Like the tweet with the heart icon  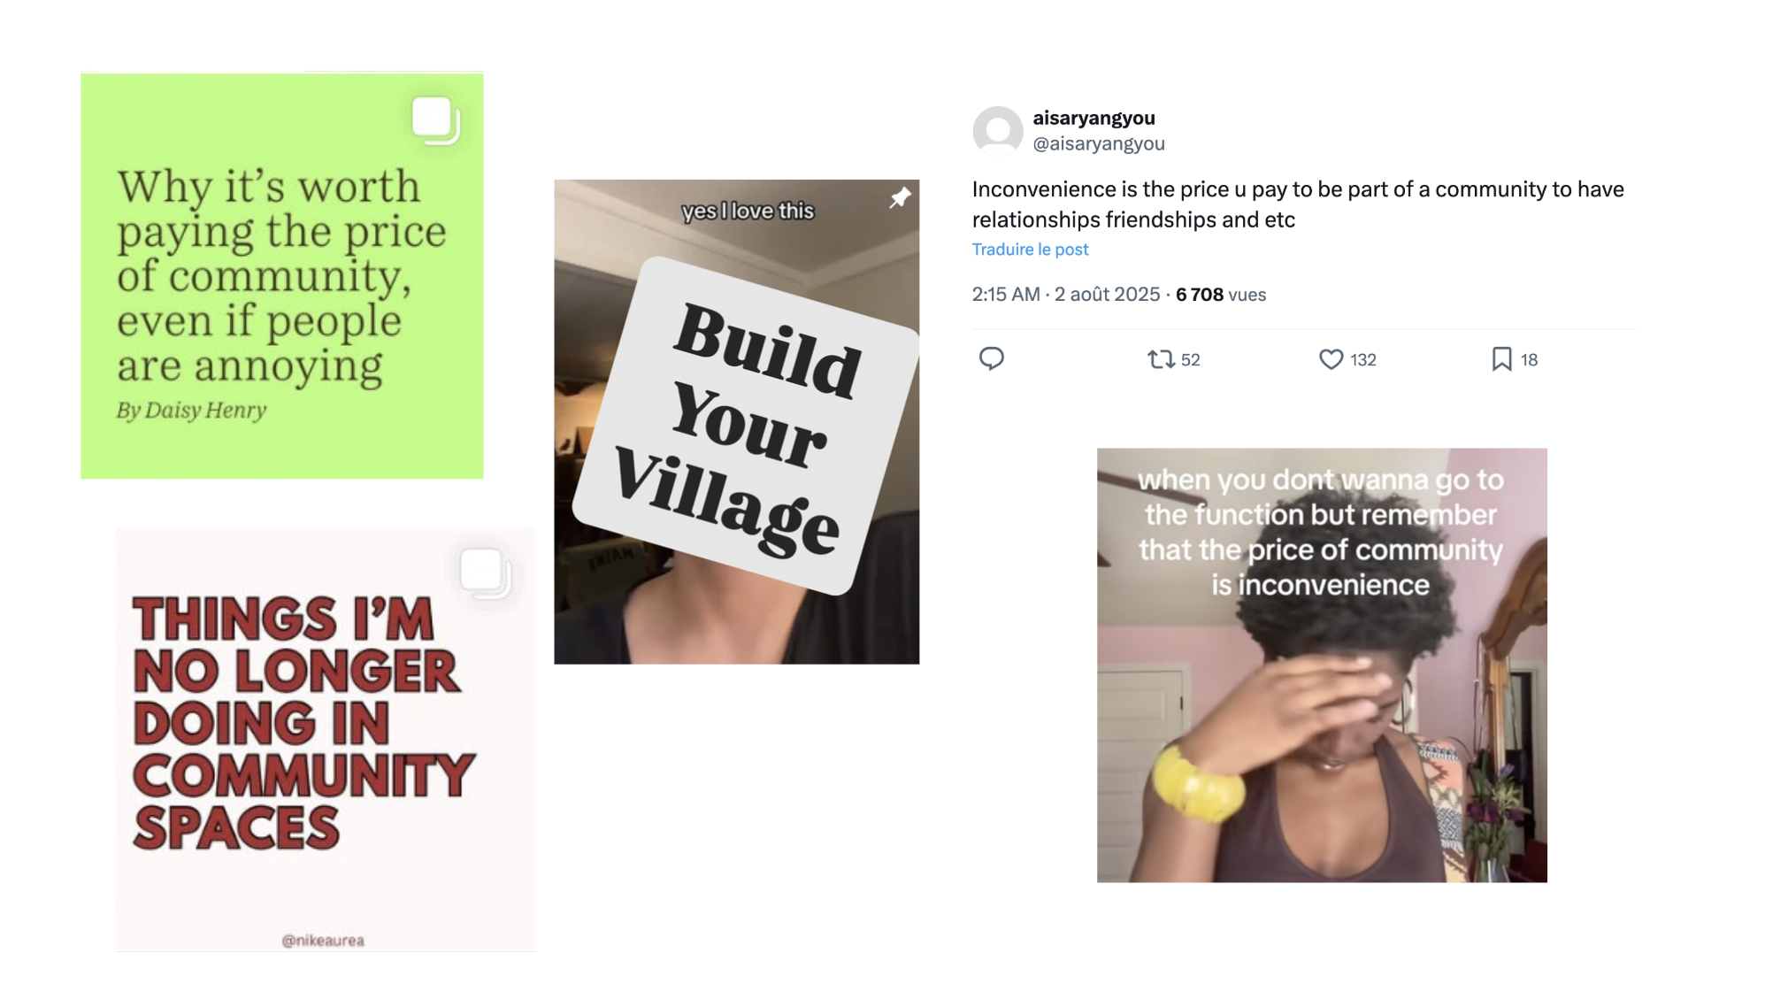[x=1331, y=359]
